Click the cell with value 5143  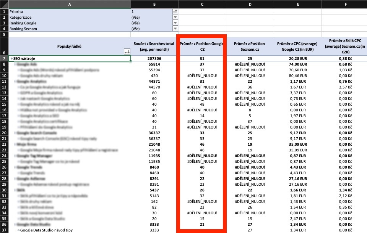(154, 196)
